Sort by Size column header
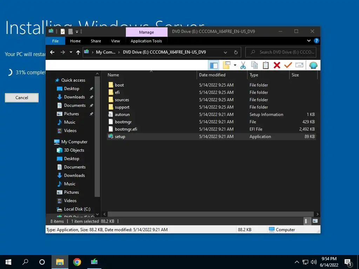359x269 pixels. tap(303, 75)
